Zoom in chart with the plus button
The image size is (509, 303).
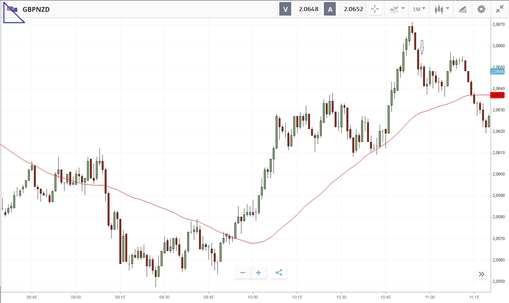(x=259, y=273)
